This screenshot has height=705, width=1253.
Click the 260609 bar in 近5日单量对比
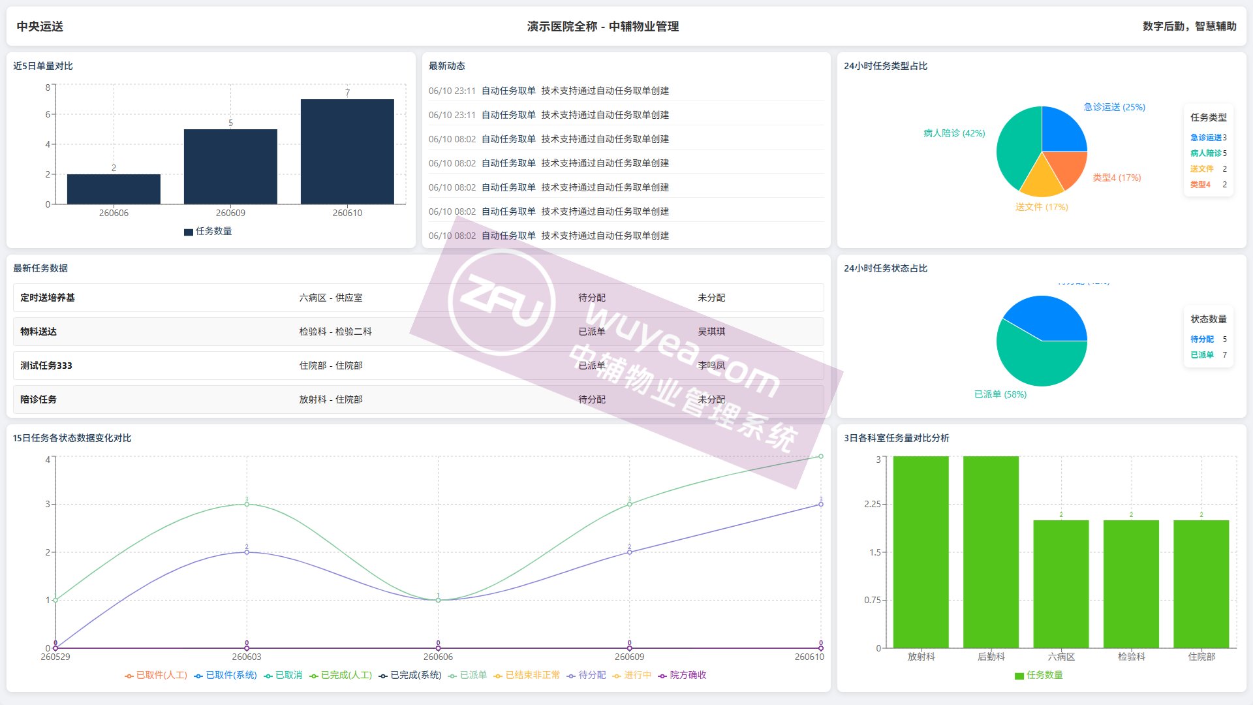point(230,166)
